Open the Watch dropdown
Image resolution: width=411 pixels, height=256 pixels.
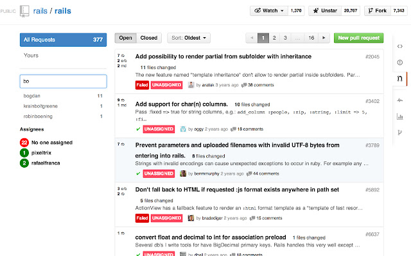point(269,11)
